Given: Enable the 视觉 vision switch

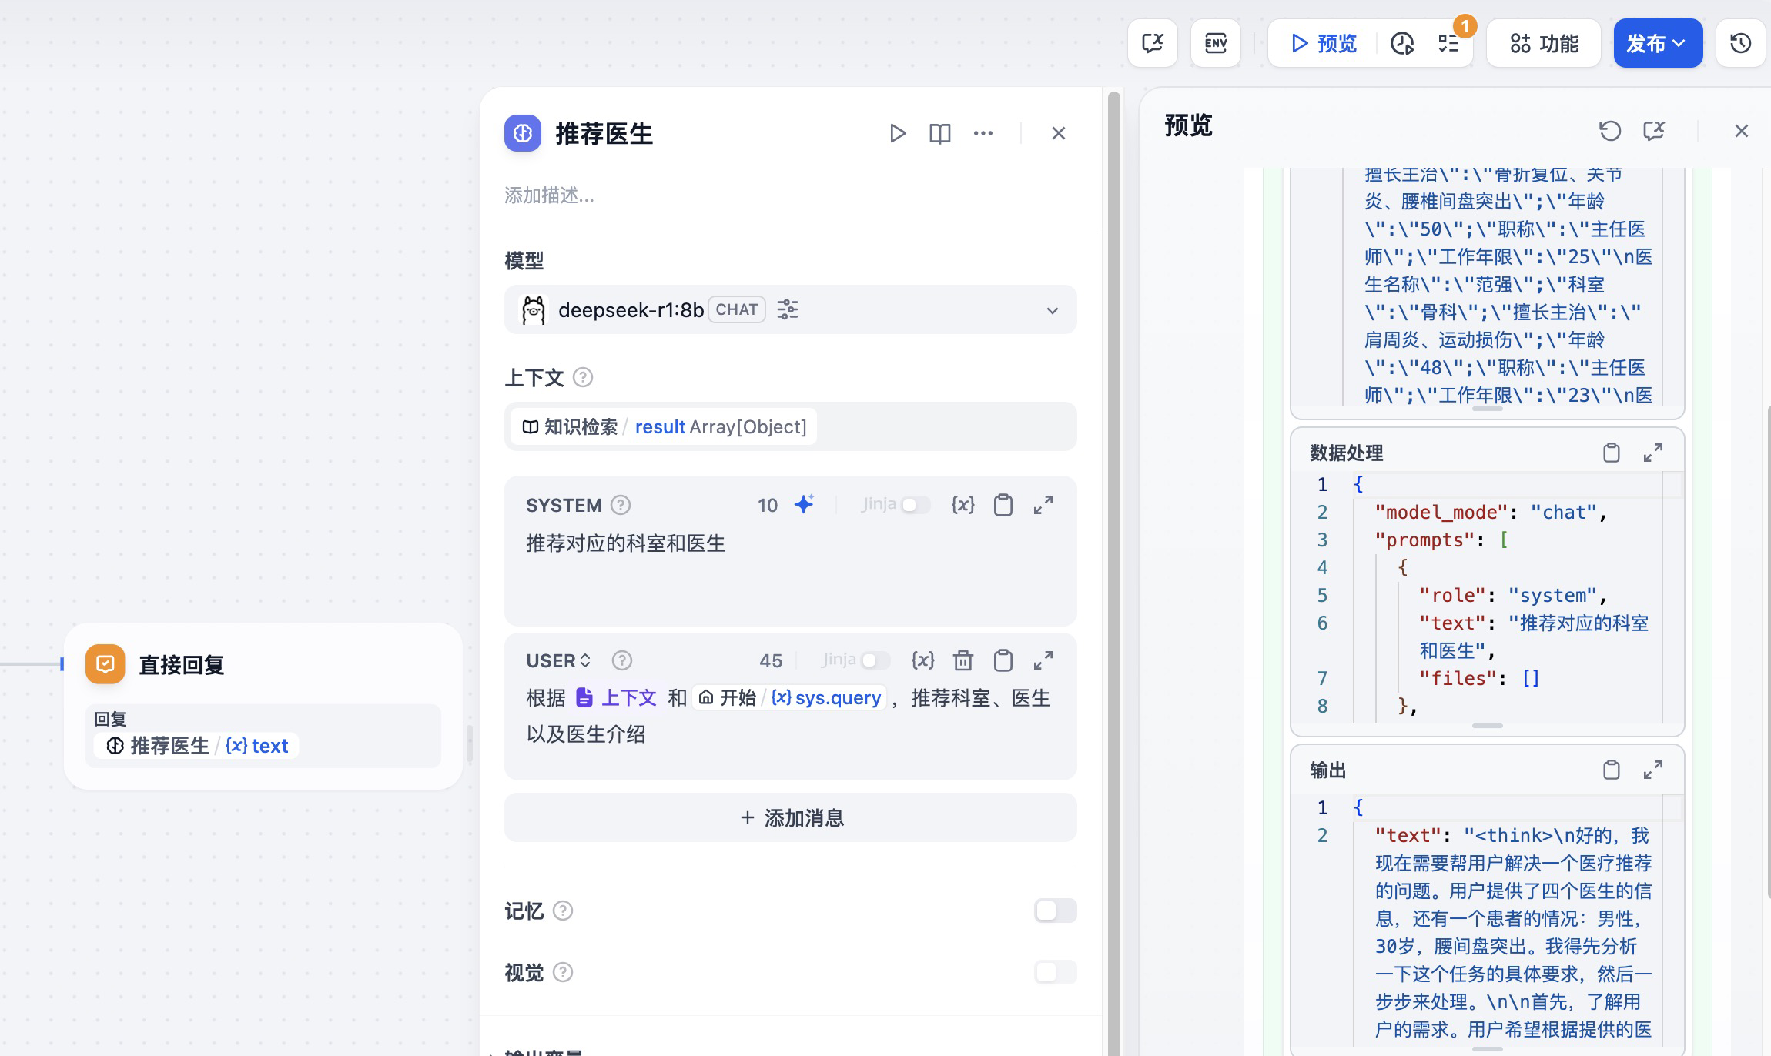Looking at the screenshot, I should tap(1054, 972).
